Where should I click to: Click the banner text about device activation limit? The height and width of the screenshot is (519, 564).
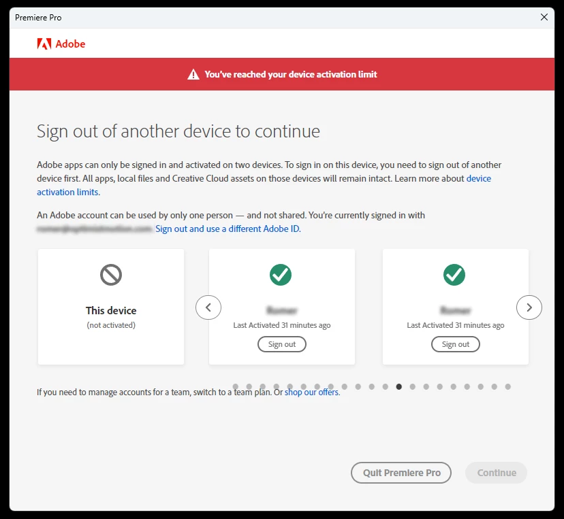pyautogui.click(x=291, y=74)
